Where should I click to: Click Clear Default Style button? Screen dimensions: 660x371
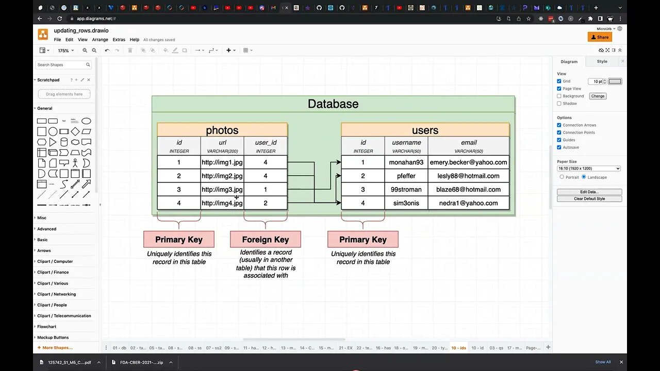tap(589, 198)
